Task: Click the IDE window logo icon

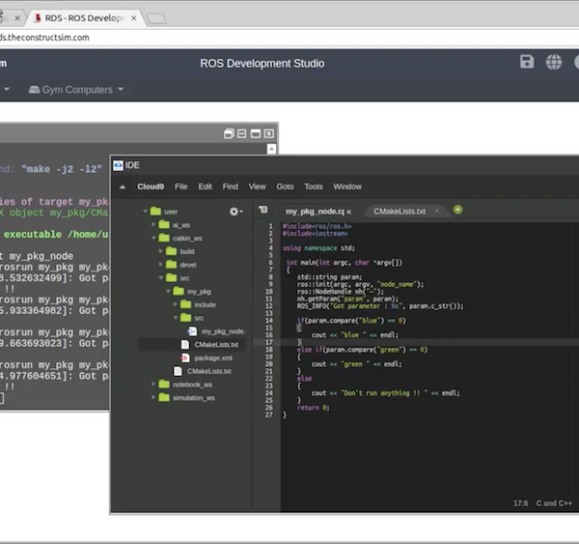Action: click(118, 165)
